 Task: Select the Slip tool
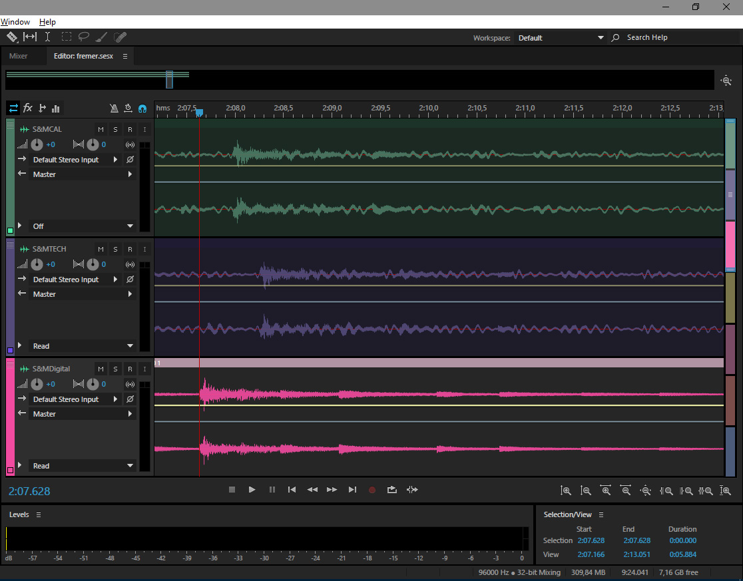30,37
